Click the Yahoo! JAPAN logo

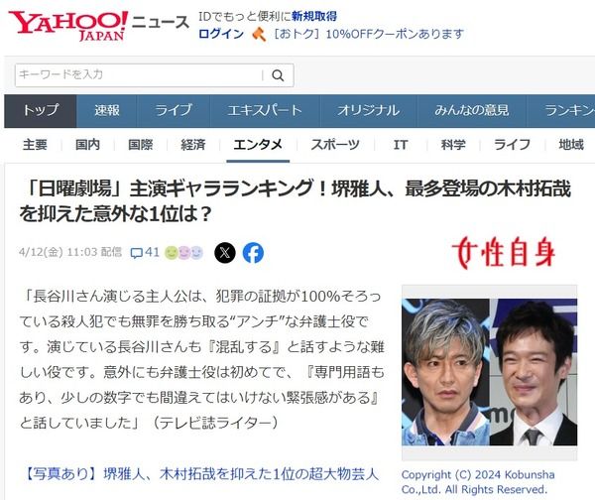(x=68, y=26)
